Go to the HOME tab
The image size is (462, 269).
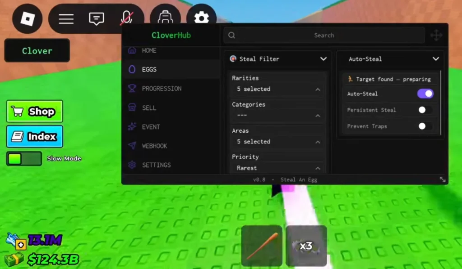pyautogui.click(x=171, y=50)
